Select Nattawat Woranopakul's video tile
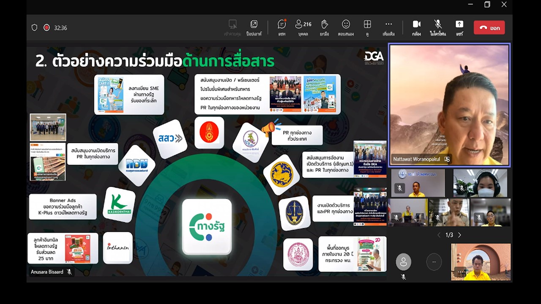The height and width of the screenshot is (304, 541). click(x=449, y=105)
